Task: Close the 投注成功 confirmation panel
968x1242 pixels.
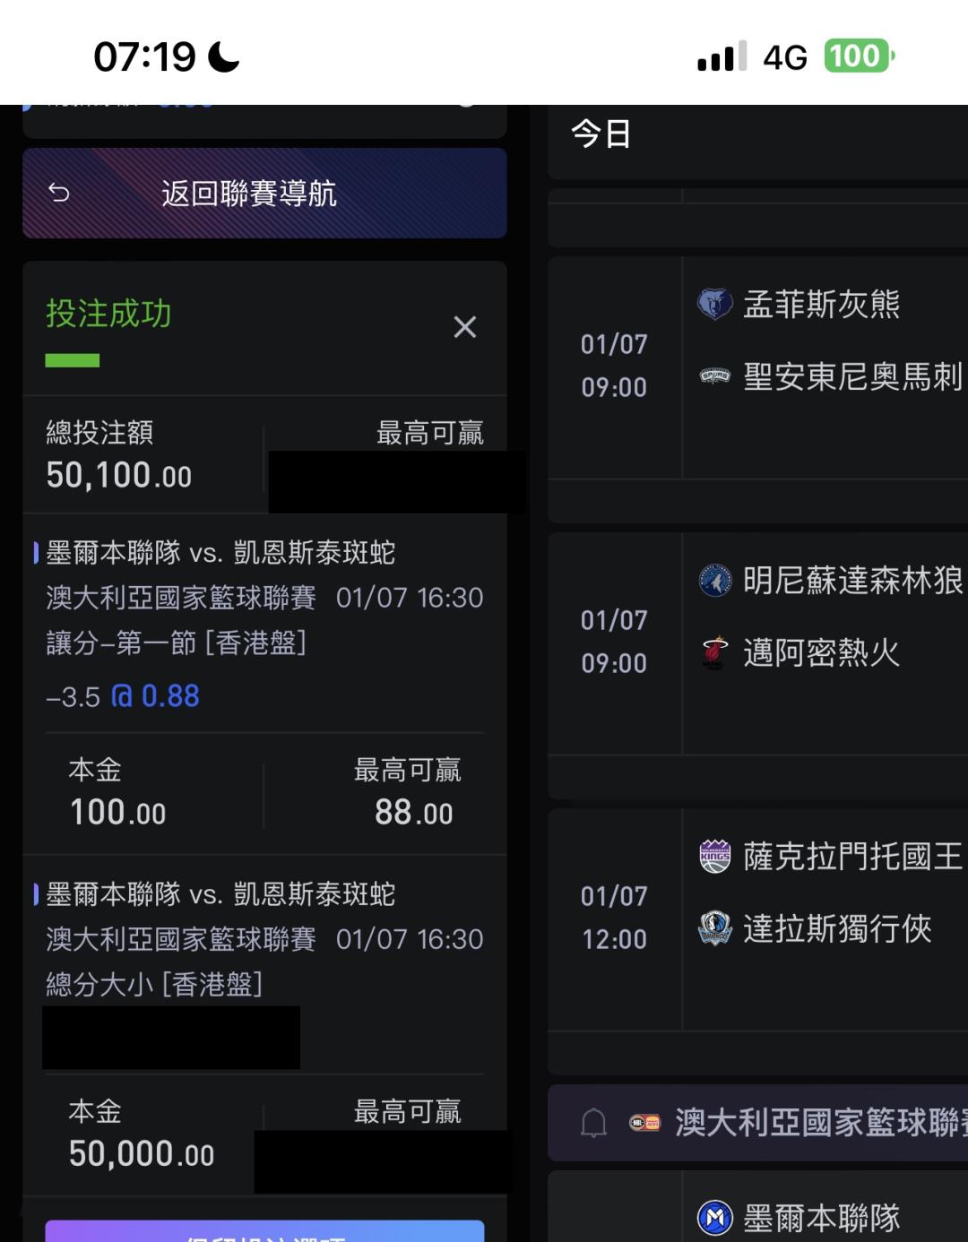Action: 464,327
